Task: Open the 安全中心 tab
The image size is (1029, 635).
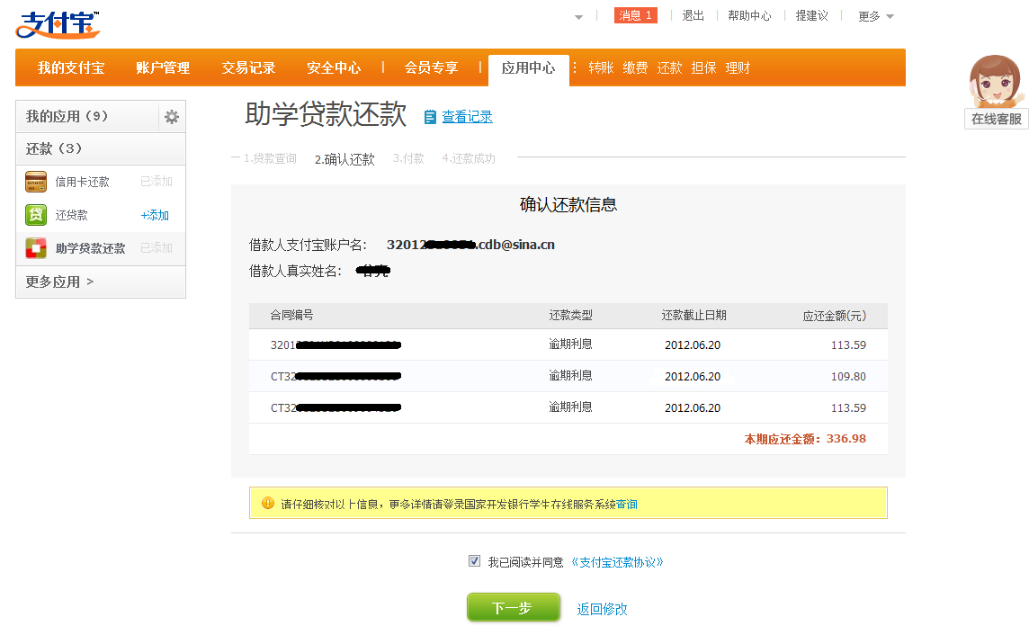Action: pyautogui.click(x=334, y=68)
